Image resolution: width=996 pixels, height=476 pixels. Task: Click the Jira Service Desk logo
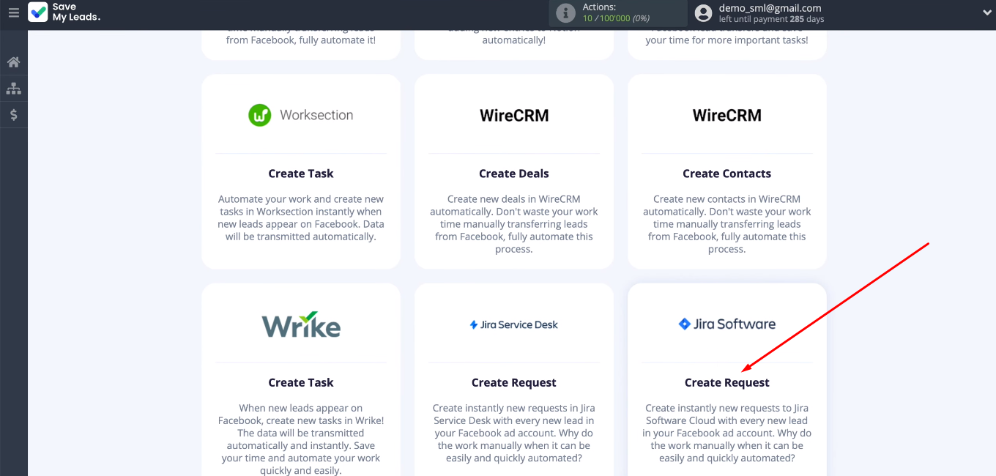coord(514,324)
